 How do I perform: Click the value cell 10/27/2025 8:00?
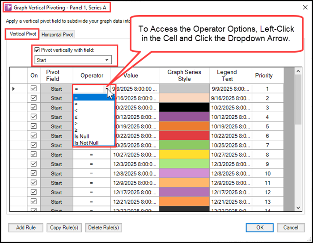[135, 155]
